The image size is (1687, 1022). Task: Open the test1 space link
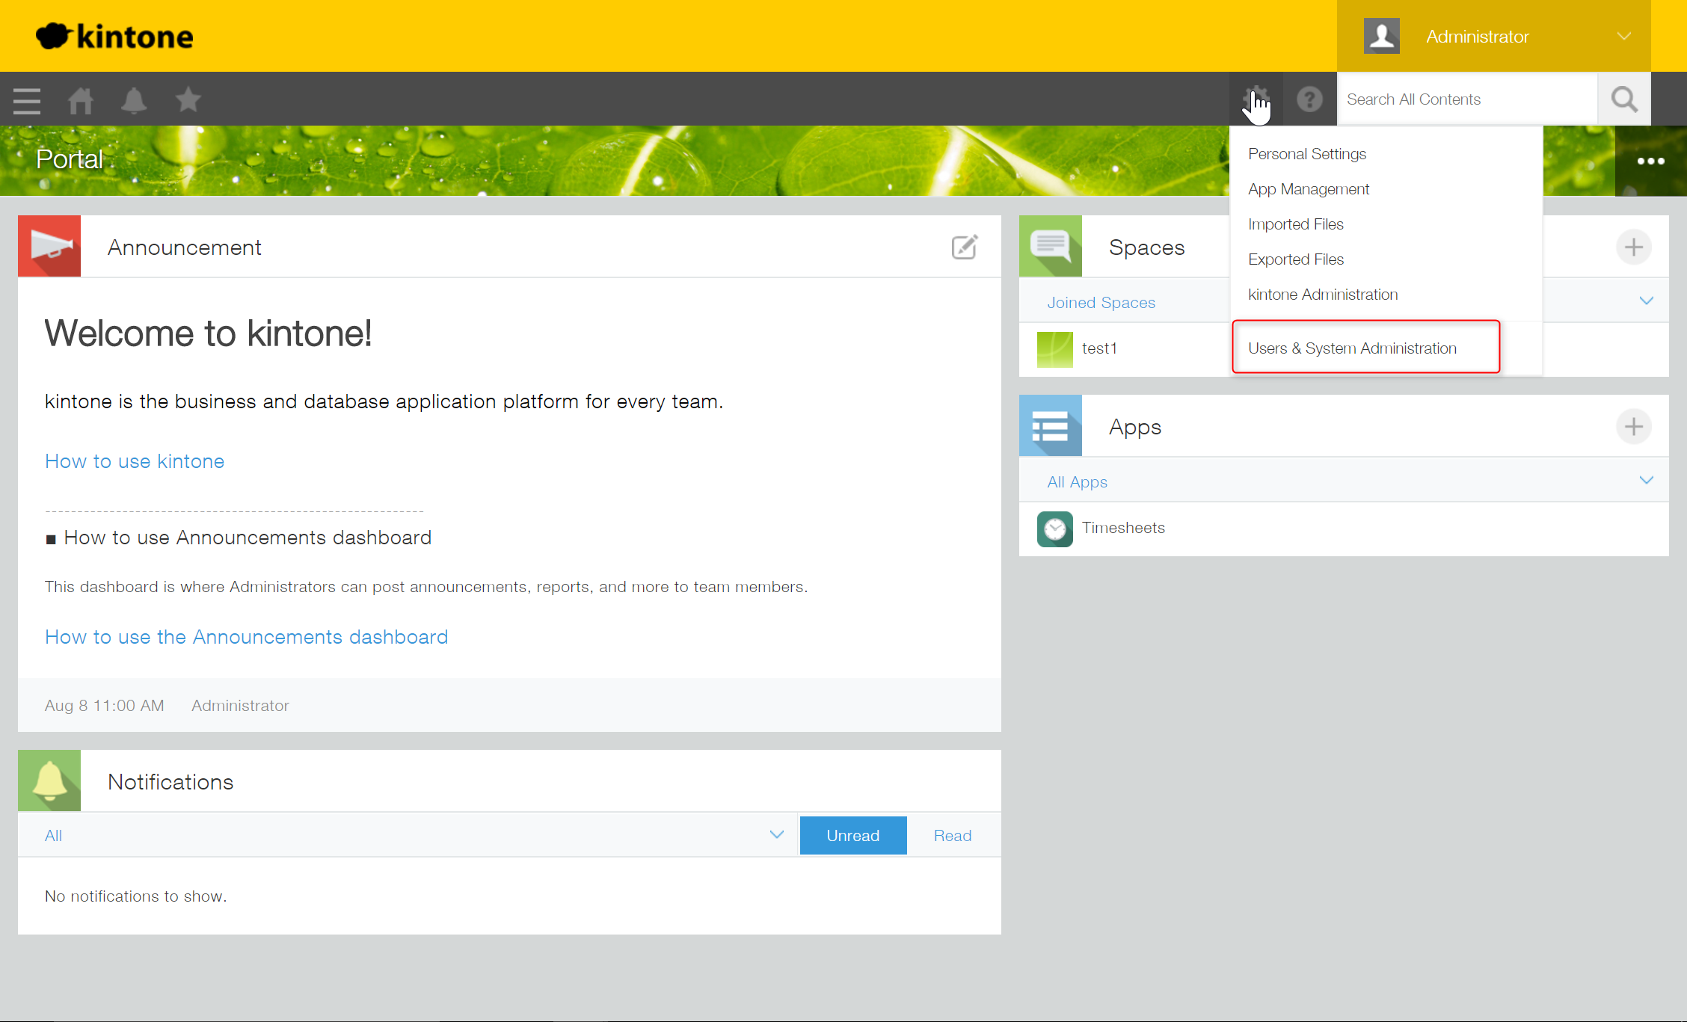pyautogui.click(x=1099, y=348)
